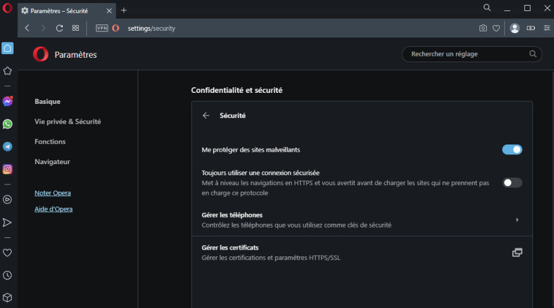554x308 pixels.
Task: Open the Easy Setup sliders icon
Action: click(x=547, y=28)
